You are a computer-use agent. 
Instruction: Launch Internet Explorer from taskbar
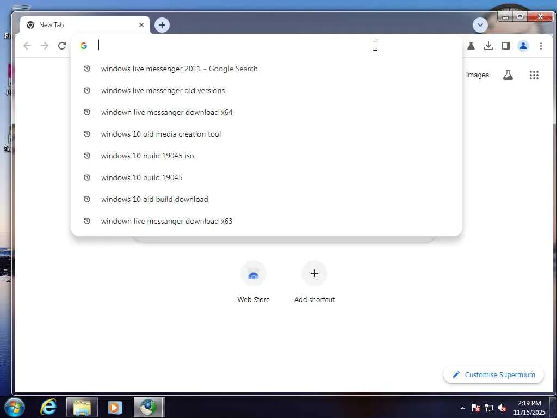[x=48, y=407]
